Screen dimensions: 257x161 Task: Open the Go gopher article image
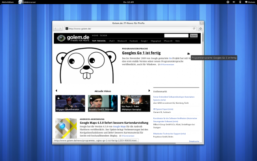point(86,65)
